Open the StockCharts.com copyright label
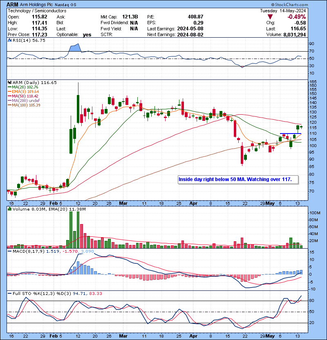 click(289, 5)
